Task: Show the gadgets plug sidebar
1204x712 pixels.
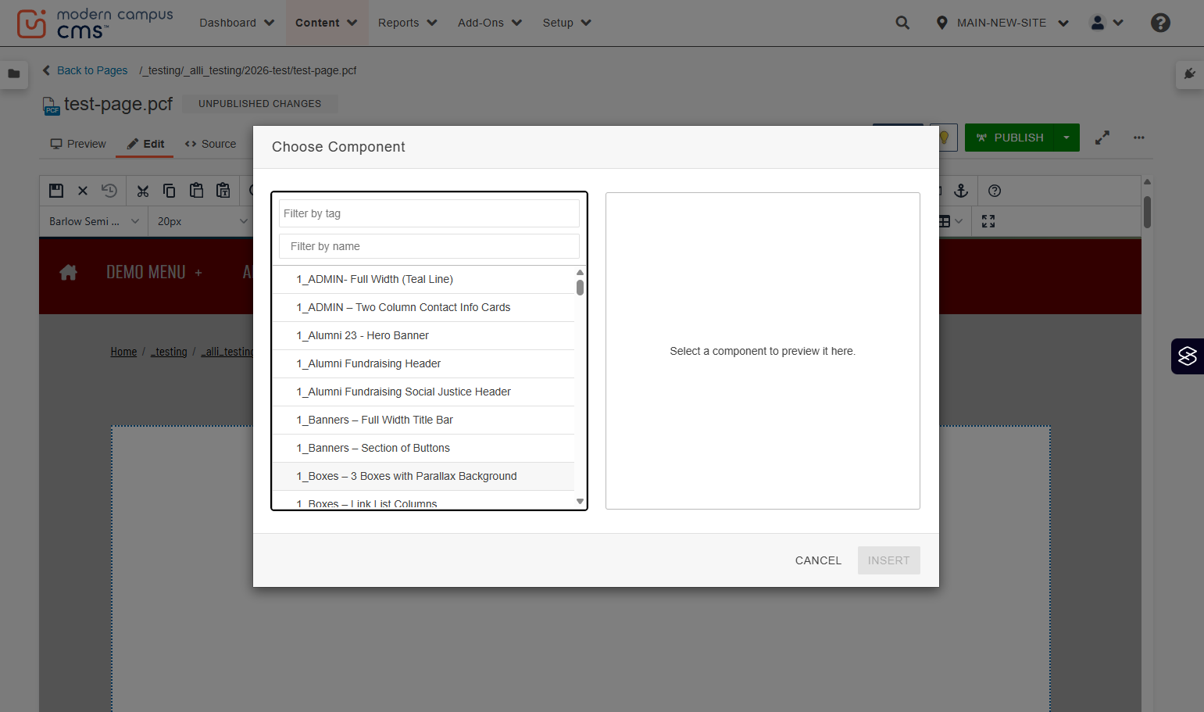Action: (1189, 74)
